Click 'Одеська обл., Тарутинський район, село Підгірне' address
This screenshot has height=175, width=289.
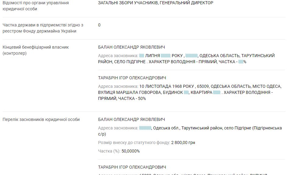click(x=202, y=128)
